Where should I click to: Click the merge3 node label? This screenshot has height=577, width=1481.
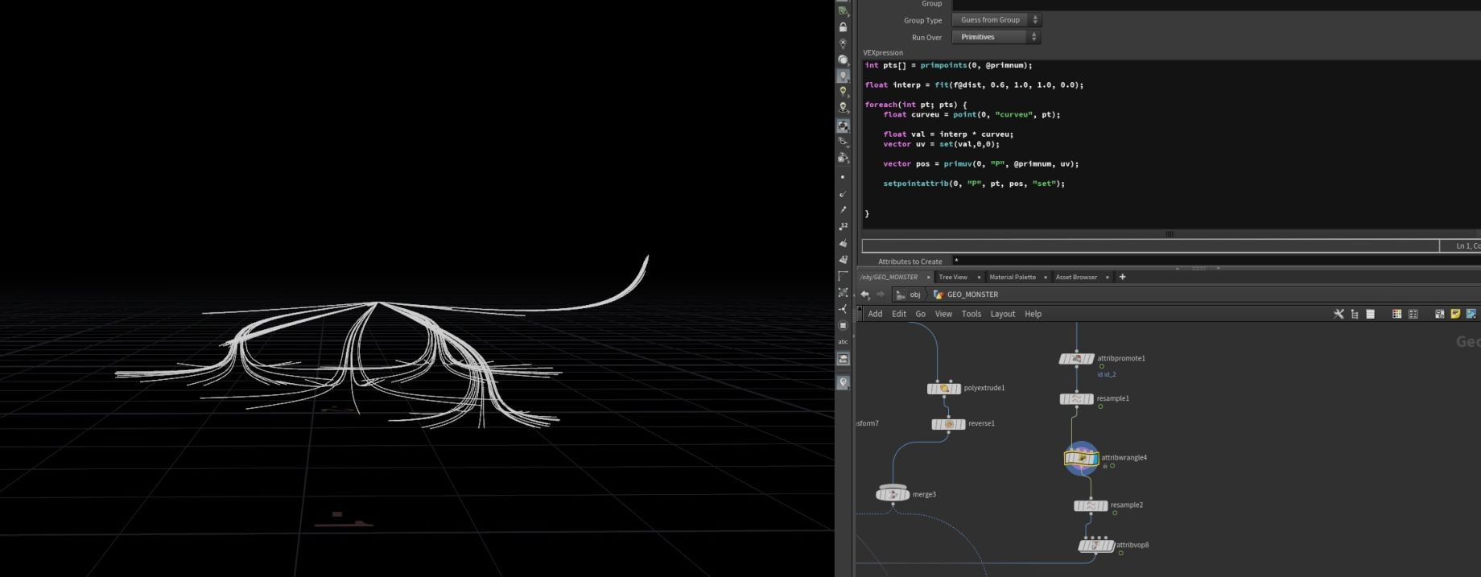(x=924, y=495)
